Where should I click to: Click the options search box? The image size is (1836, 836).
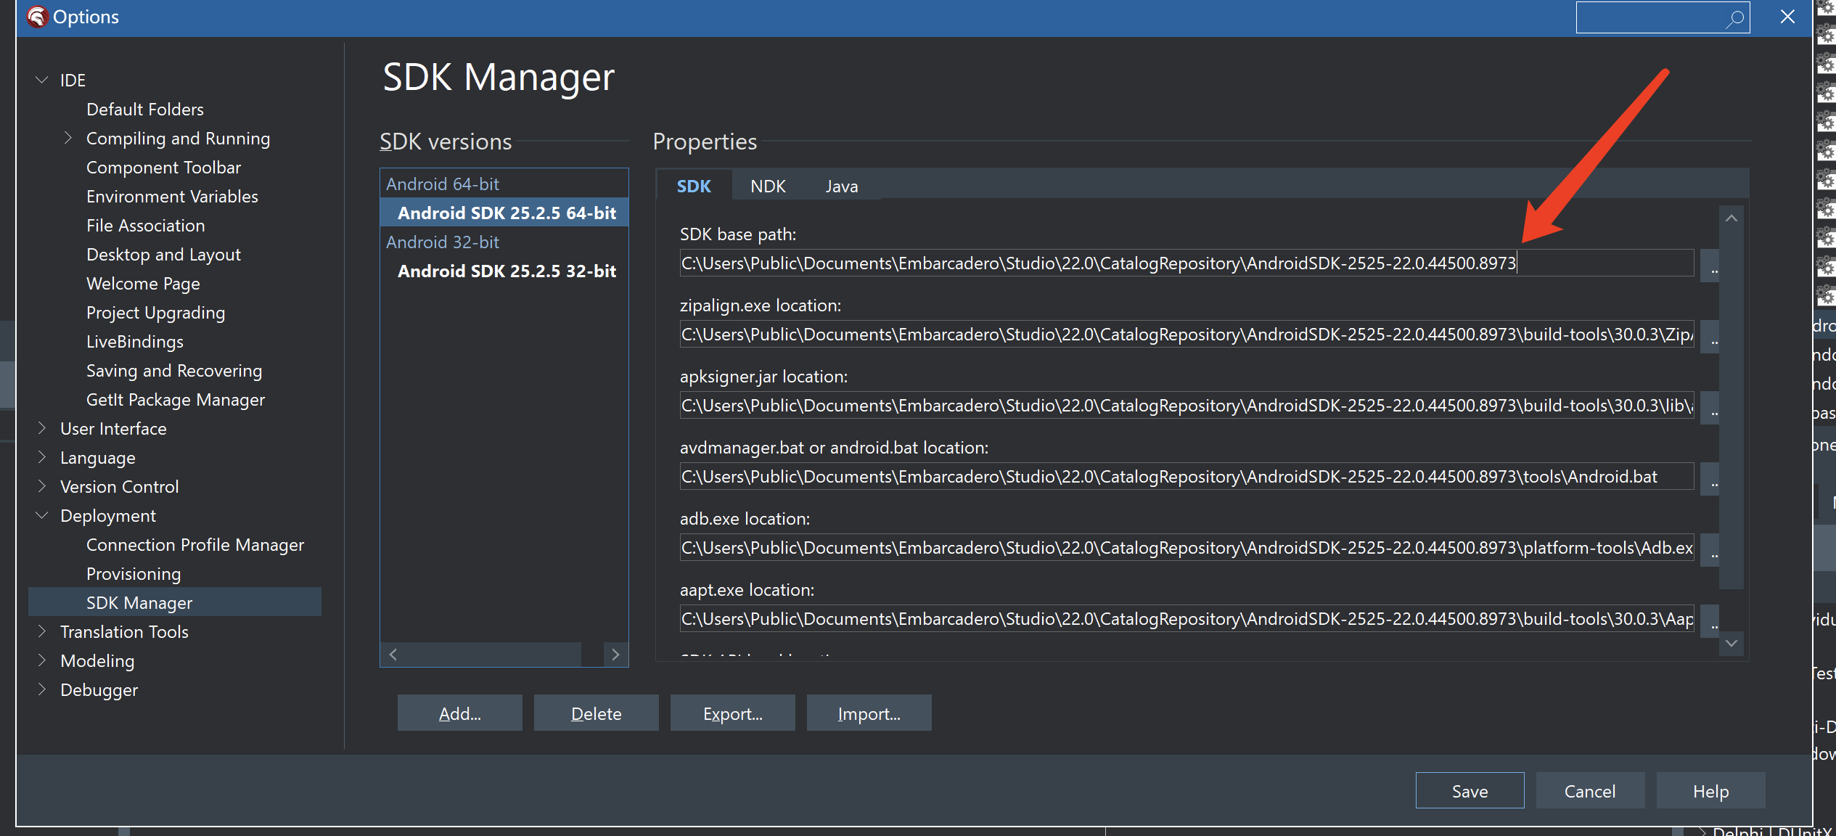1662,17
